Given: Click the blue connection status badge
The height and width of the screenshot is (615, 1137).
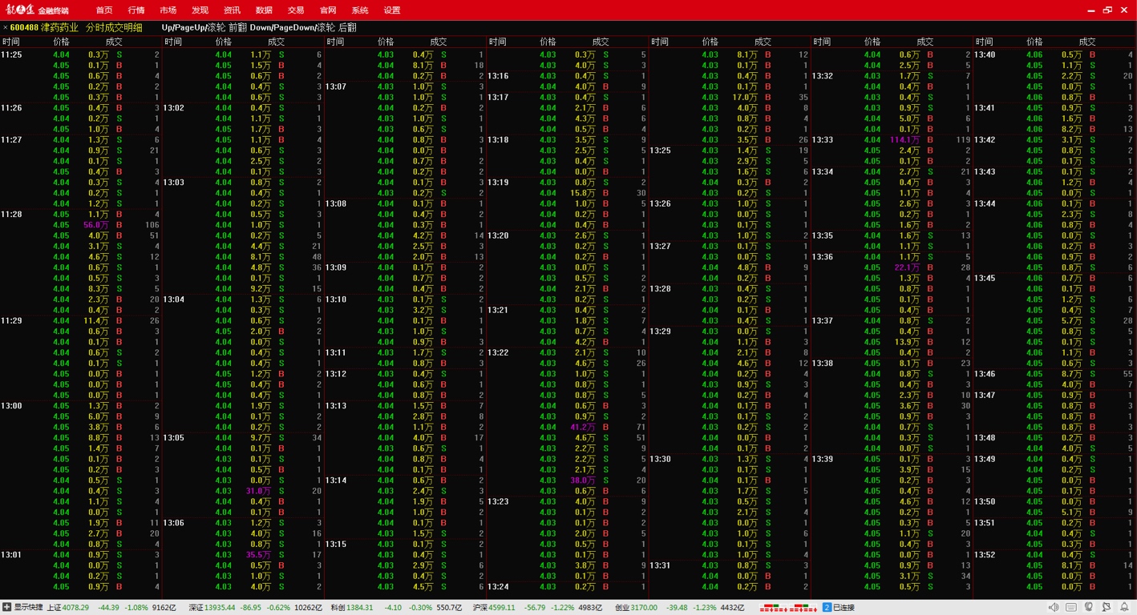Looking at the screenshot, I should tap(827, 608).
